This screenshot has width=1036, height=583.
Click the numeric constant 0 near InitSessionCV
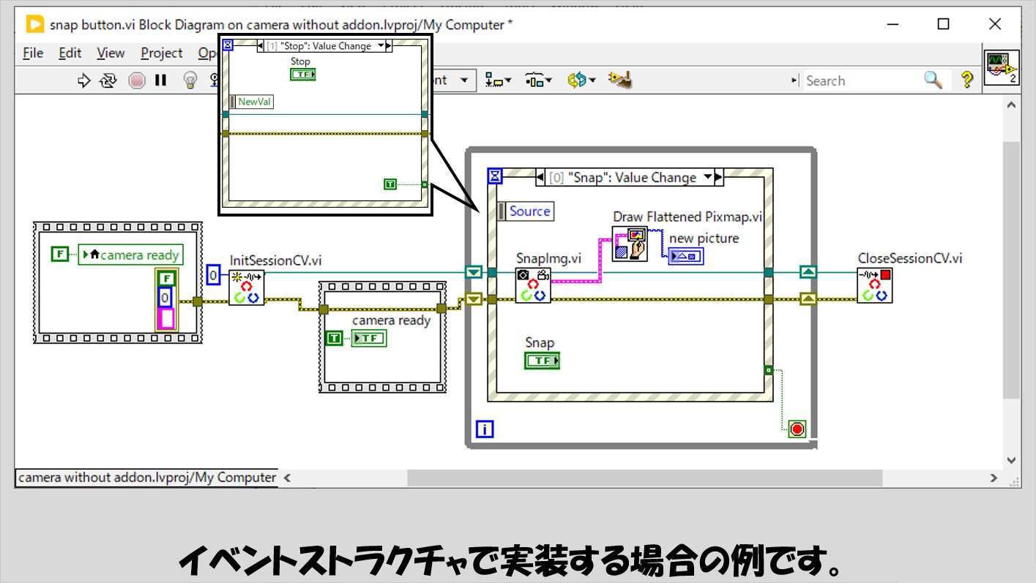coord(213,275)
